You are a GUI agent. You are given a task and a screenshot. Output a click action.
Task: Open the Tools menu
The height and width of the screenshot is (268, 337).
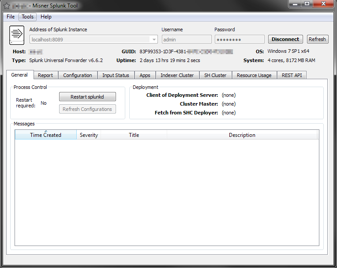coord(27,17)
